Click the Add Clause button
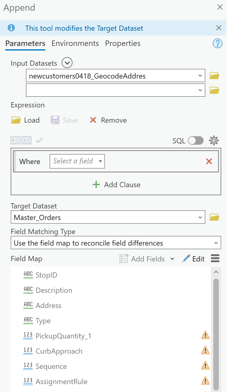 point(116,184)
